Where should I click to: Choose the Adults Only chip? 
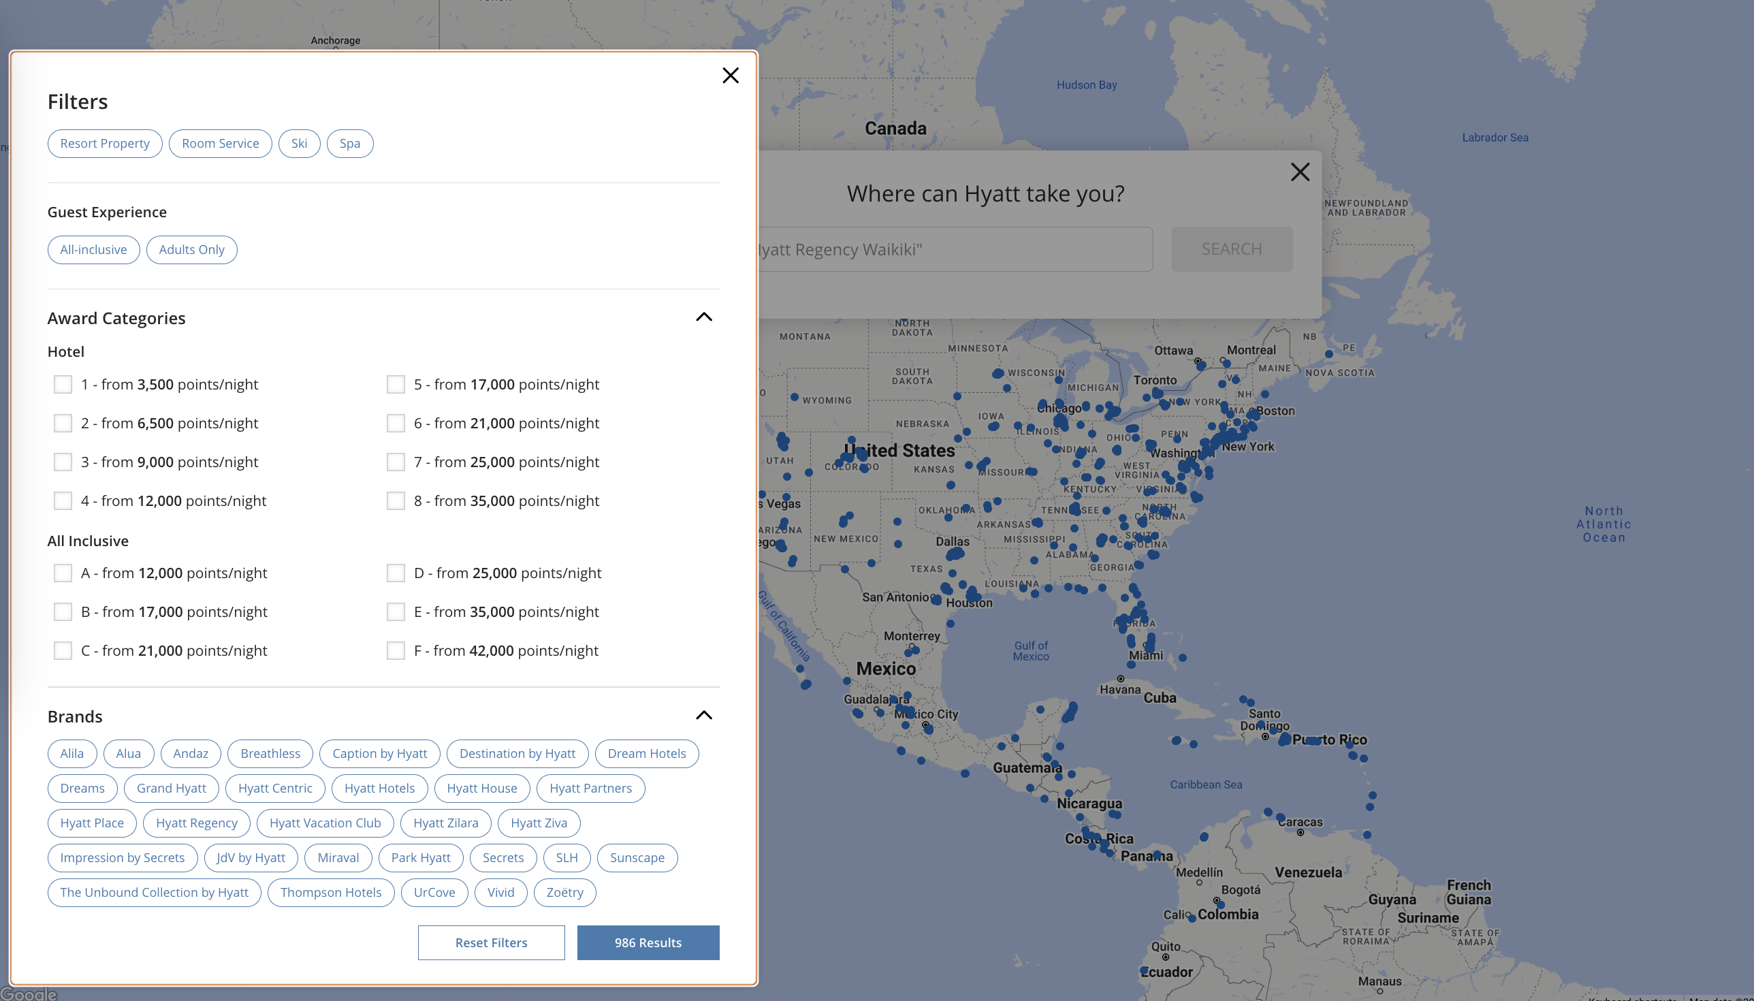[x=192, y=249]
